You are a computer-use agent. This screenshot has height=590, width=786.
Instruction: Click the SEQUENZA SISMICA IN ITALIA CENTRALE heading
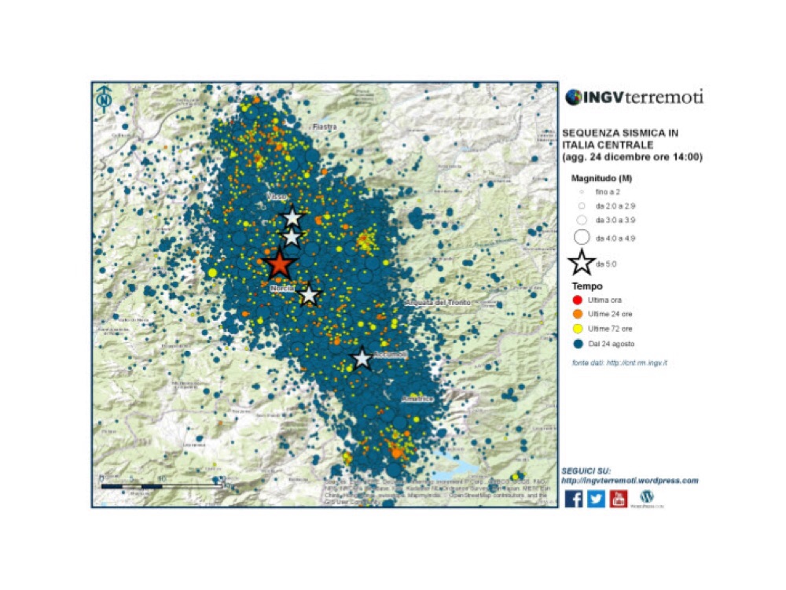point(620,139)
